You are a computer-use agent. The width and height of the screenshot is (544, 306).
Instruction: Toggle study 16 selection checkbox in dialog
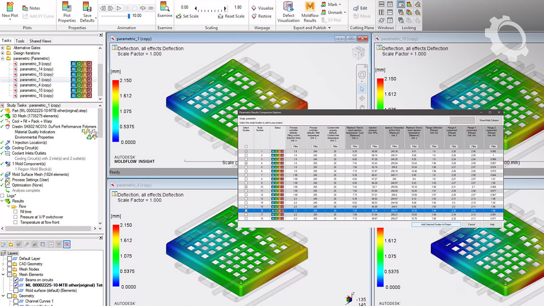[x=246, y=210]
